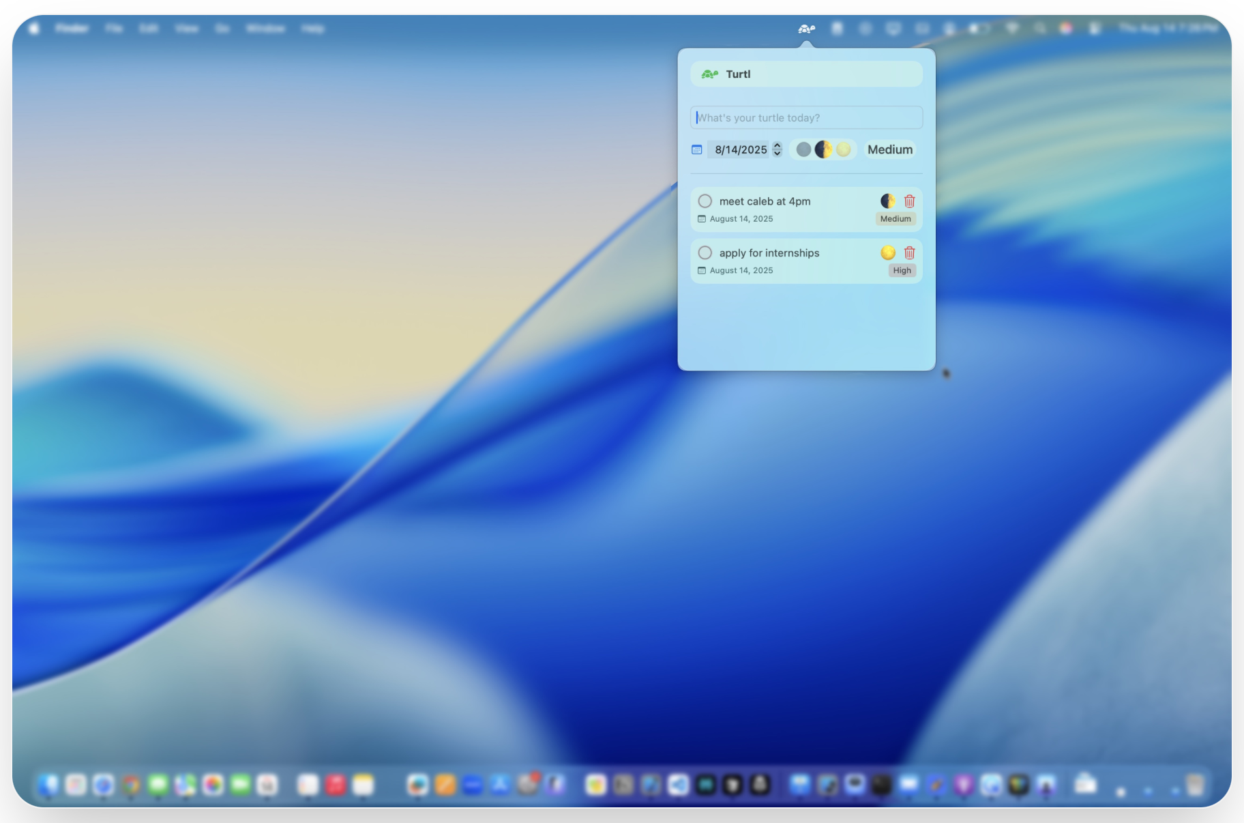Click calendar icon under 'apply for internships'

point(702,271)
